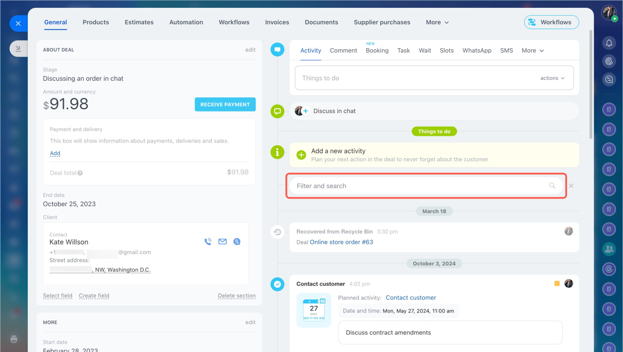This screenshot has width=623, height=352.
Task: Open the Products tab
Action: click(96, 22)
